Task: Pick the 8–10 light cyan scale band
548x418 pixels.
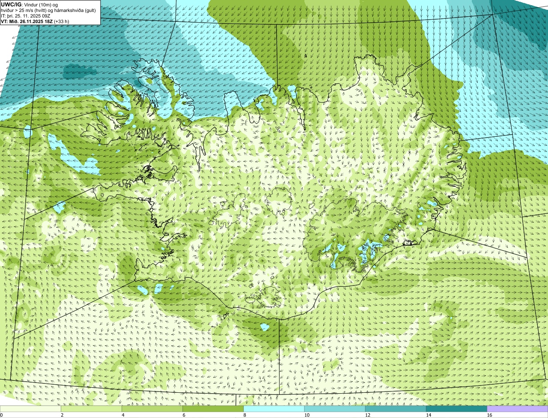Action: pos(274,409)
